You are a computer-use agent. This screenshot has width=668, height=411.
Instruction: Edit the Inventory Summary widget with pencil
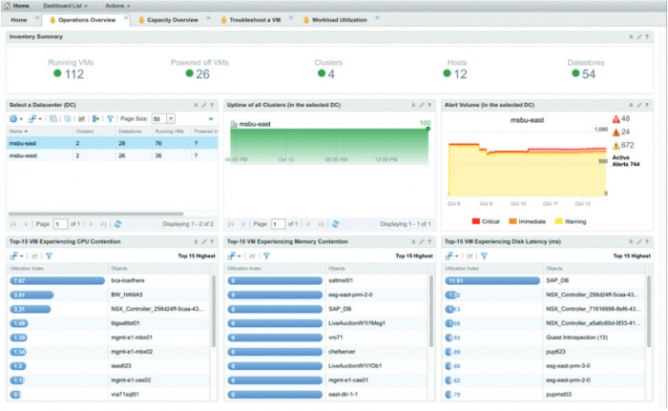(639, 37)
